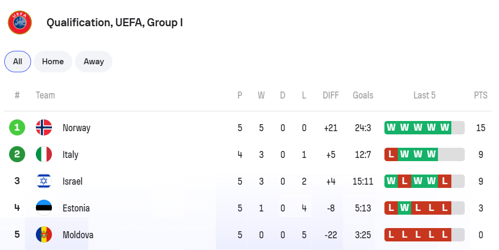Select the All standings filter
499x250 pixels.
(18, 62)
